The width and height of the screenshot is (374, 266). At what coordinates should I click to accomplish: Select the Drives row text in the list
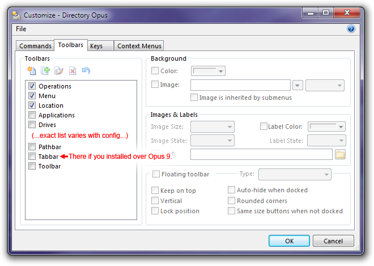[47, 125]
